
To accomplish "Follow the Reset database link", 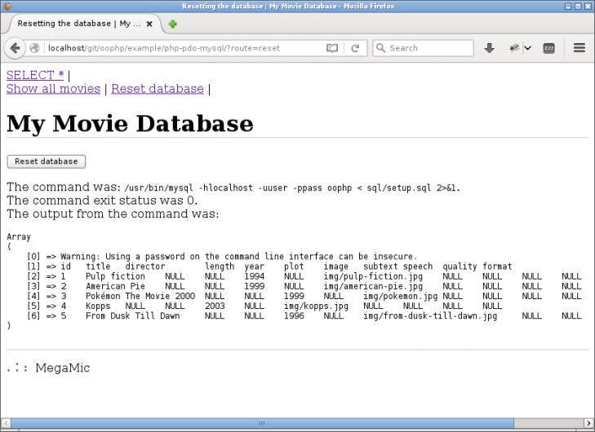I will [x=158, y=89].
